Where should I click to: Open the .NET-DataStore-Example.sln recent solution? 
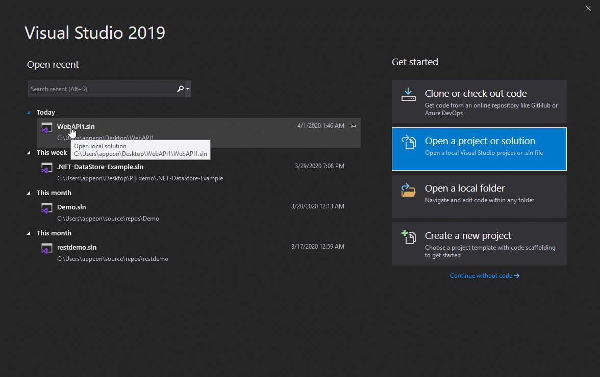click(x=198, y=173)
